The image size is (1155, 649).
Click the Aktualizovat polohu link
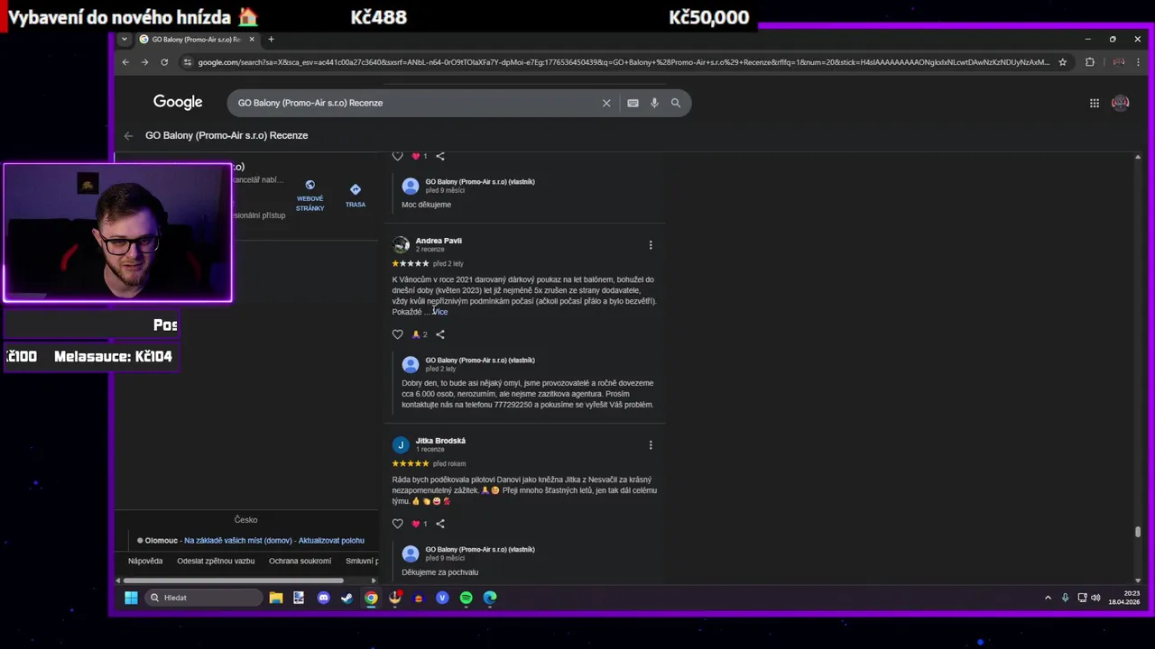point(331,541)
